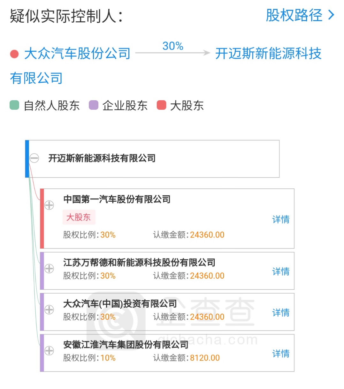
Task: Collapse the 开迈斯新能源科技有限公司 root node
Action: (34, 158)
